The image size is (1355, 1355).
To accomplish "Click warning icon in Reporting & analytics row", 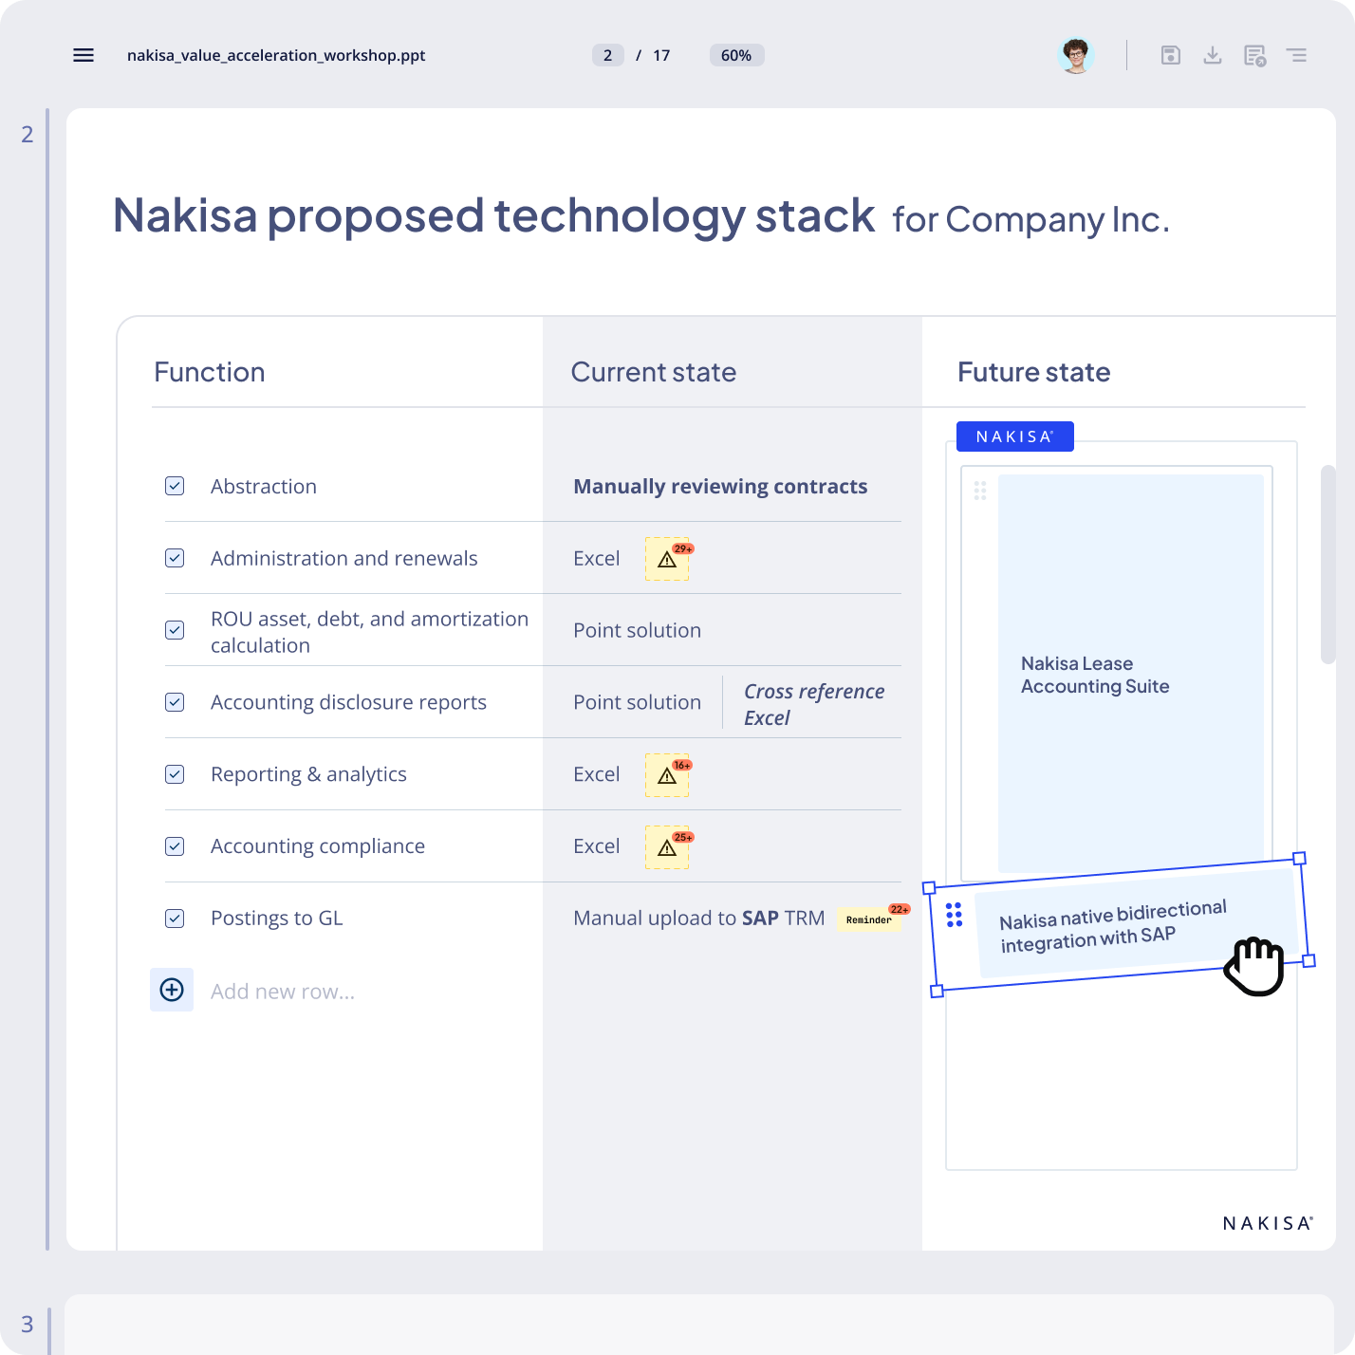I will pyautogui.click(x=667, y=775).
